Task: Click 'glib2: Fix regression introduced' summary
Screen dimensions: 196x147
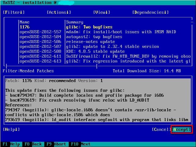Action: (128, 61)
